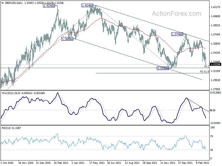Click RSI 30 oversold level label

pyautogui.click(x=211, y=150)
